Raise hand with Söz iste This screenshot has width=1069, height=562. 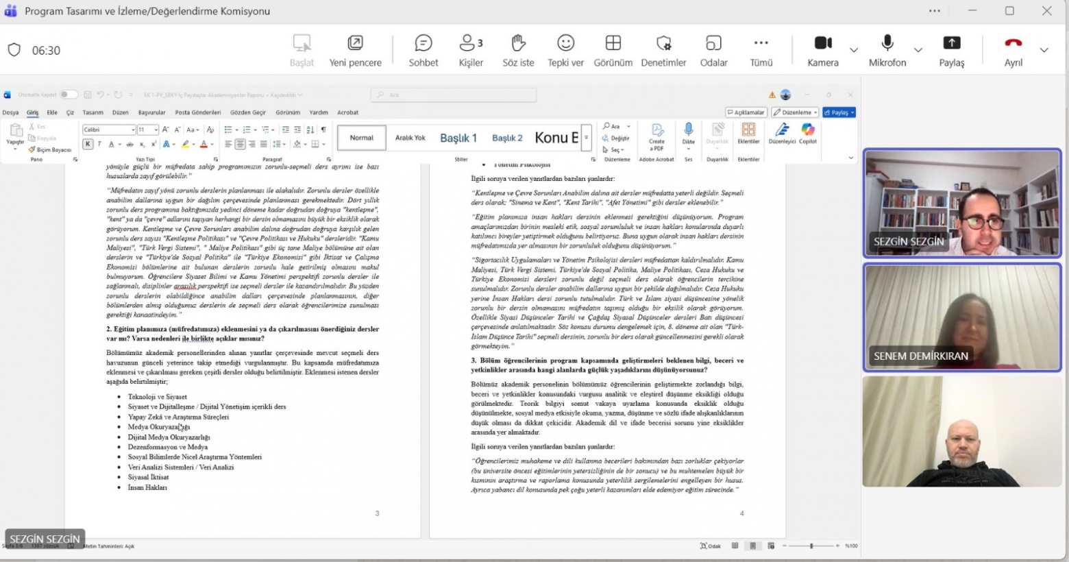pyautogui.click(x=518, y=50)
